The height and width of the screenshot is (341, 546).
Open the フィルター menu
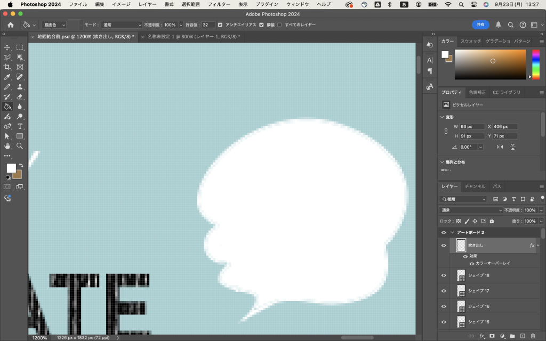[219, 4]
